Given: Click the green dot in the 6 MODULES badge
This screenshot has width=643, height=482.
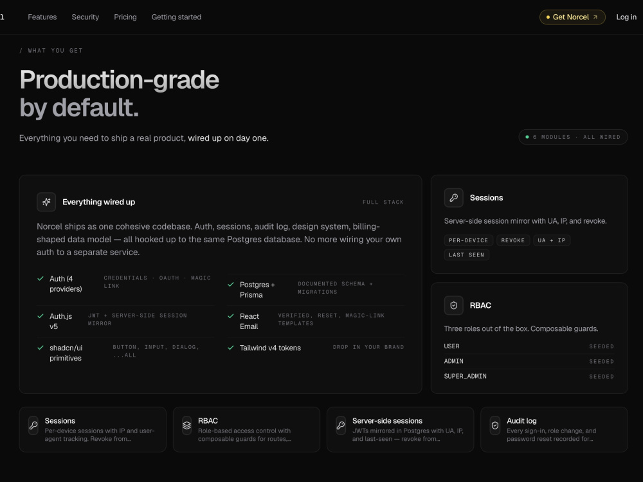Looking at the screenshot, I should point(527,137).
